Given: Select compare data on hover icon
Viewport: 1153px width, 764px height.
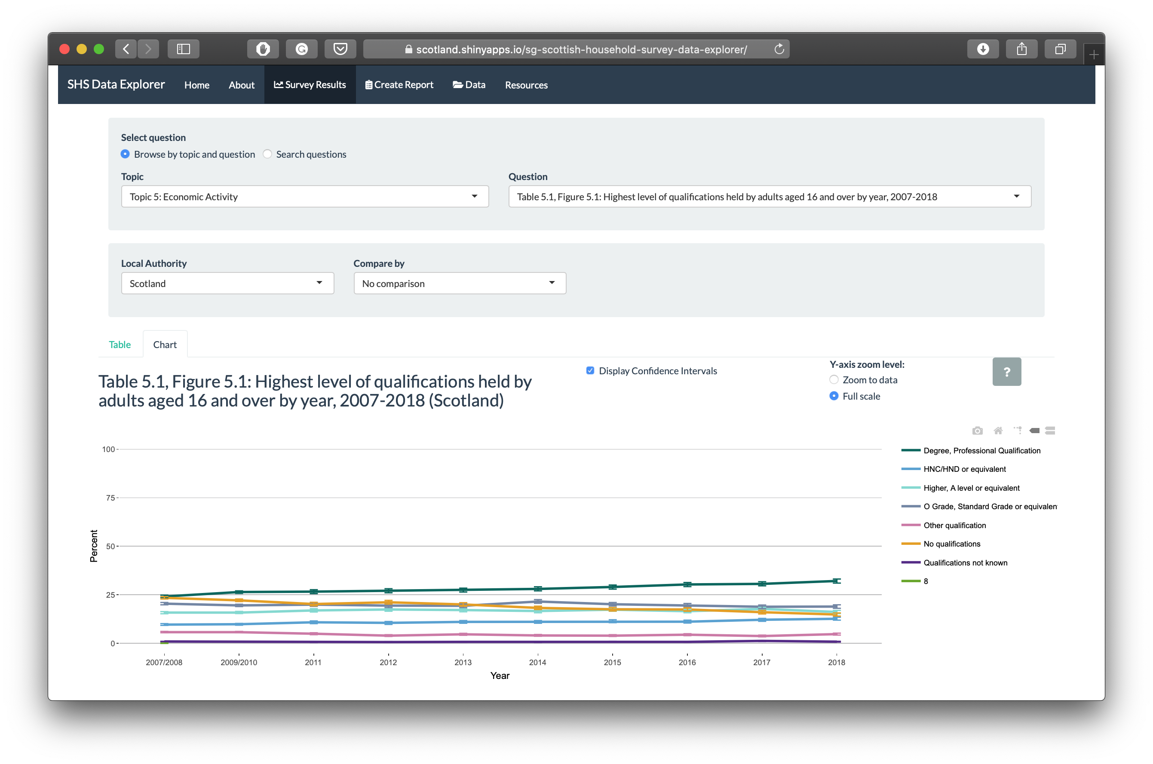Looking at the screenshot, I should pyautogui.click(x=1050, y=431).
